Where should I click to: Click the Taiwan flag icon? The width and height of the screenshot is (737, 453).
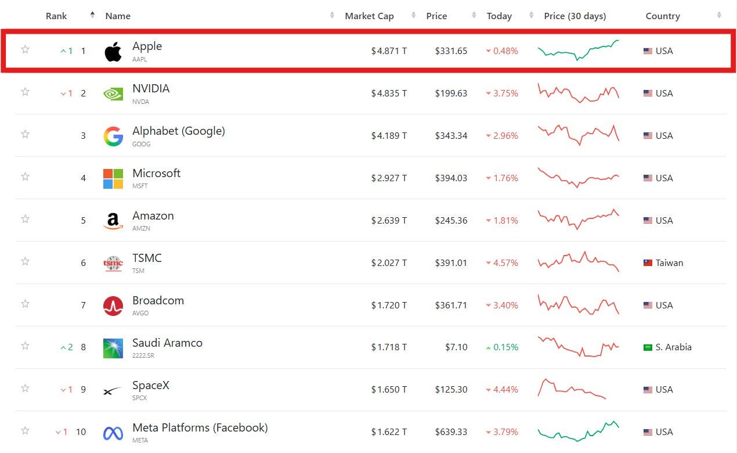[648, 263]
